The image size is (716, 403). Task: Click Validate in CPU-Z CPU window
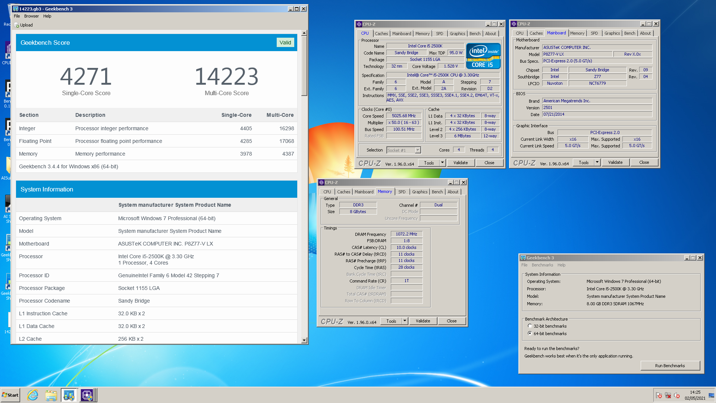460,163
